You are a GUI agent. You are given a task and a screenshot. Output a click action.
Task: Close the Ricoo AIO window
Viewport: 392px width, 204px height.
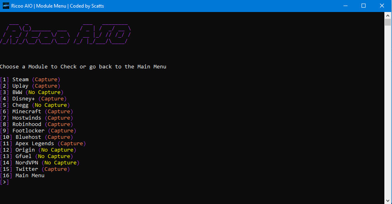382,6
